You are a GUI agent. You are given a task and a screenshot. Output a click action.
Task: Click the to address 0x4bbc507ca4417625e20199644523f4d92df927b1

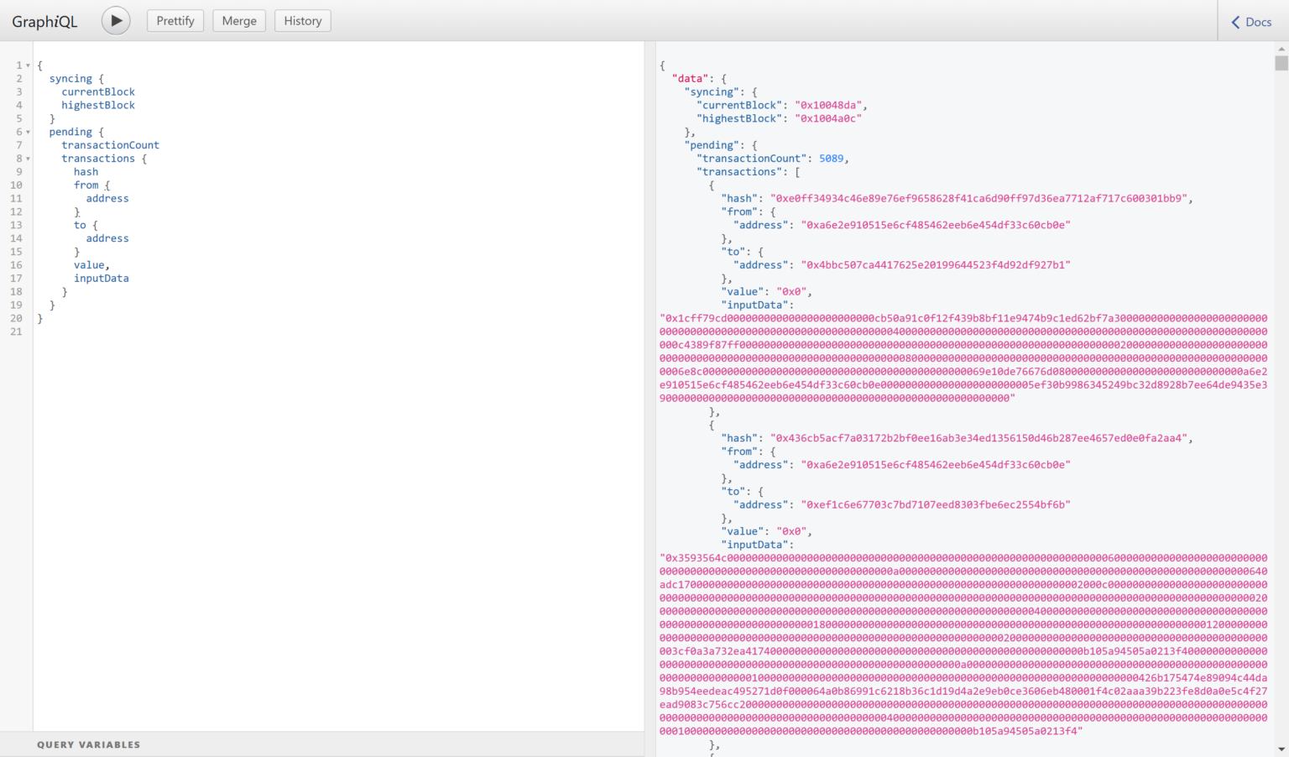(x=936, y=265)
